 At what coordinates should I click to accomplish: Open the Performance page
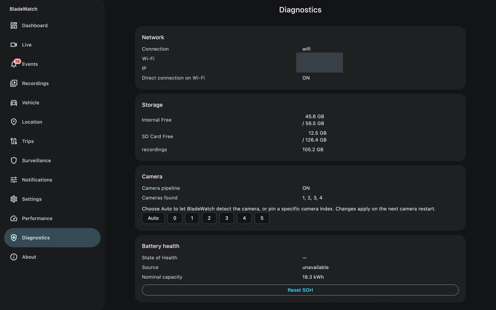click(52, 218)
